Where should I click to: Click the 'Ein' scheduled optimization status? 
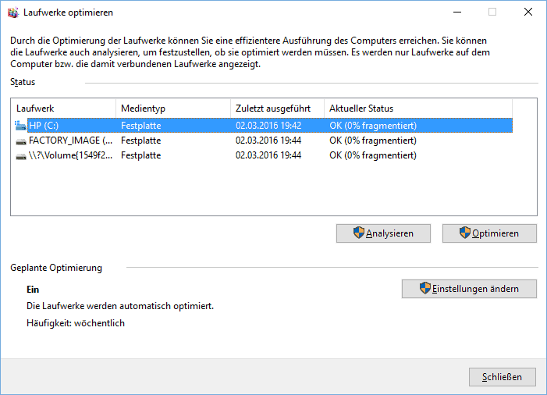click(x=33, y=290)
